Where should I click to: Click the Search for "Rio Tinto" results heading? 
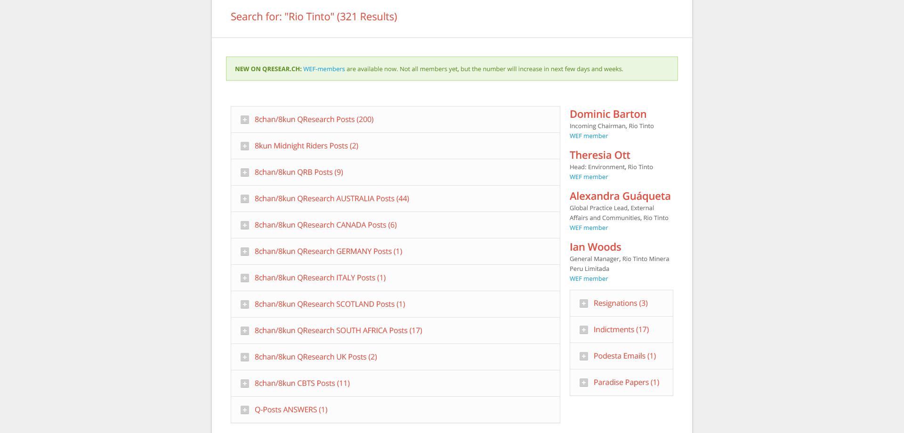coord(314,17)
